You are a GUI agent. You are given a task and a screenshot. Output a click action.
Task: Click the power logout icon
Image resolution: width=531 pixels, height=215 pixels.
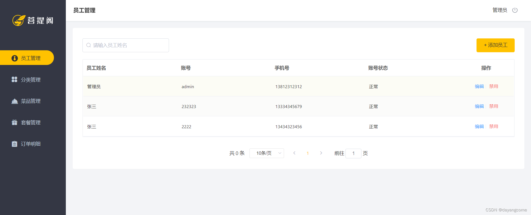[515, 10]
